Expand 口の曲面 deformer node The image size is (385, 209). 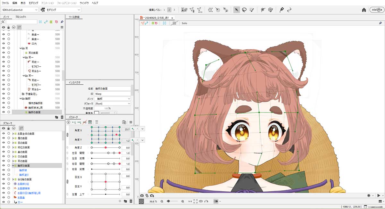(x=13, y=156)
